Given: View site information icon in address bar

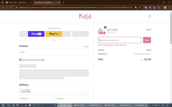Looking at the screenshot, I should pyautogui.click(x=16, y=7).
